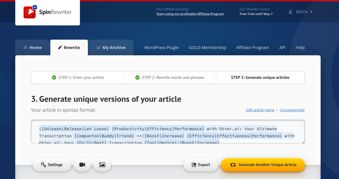Open the Help menu item

[300, 47]
